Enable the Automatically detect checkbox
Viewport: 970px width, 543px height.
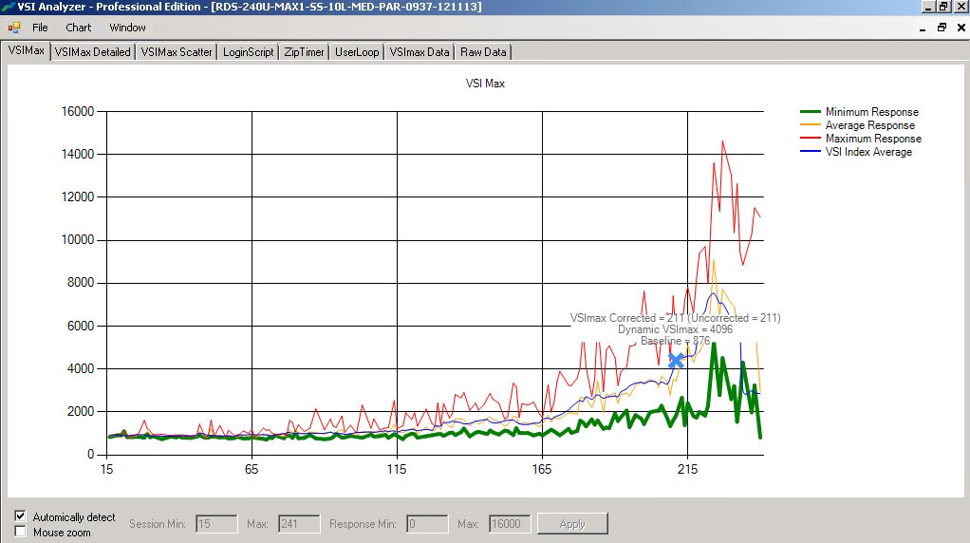20,516
